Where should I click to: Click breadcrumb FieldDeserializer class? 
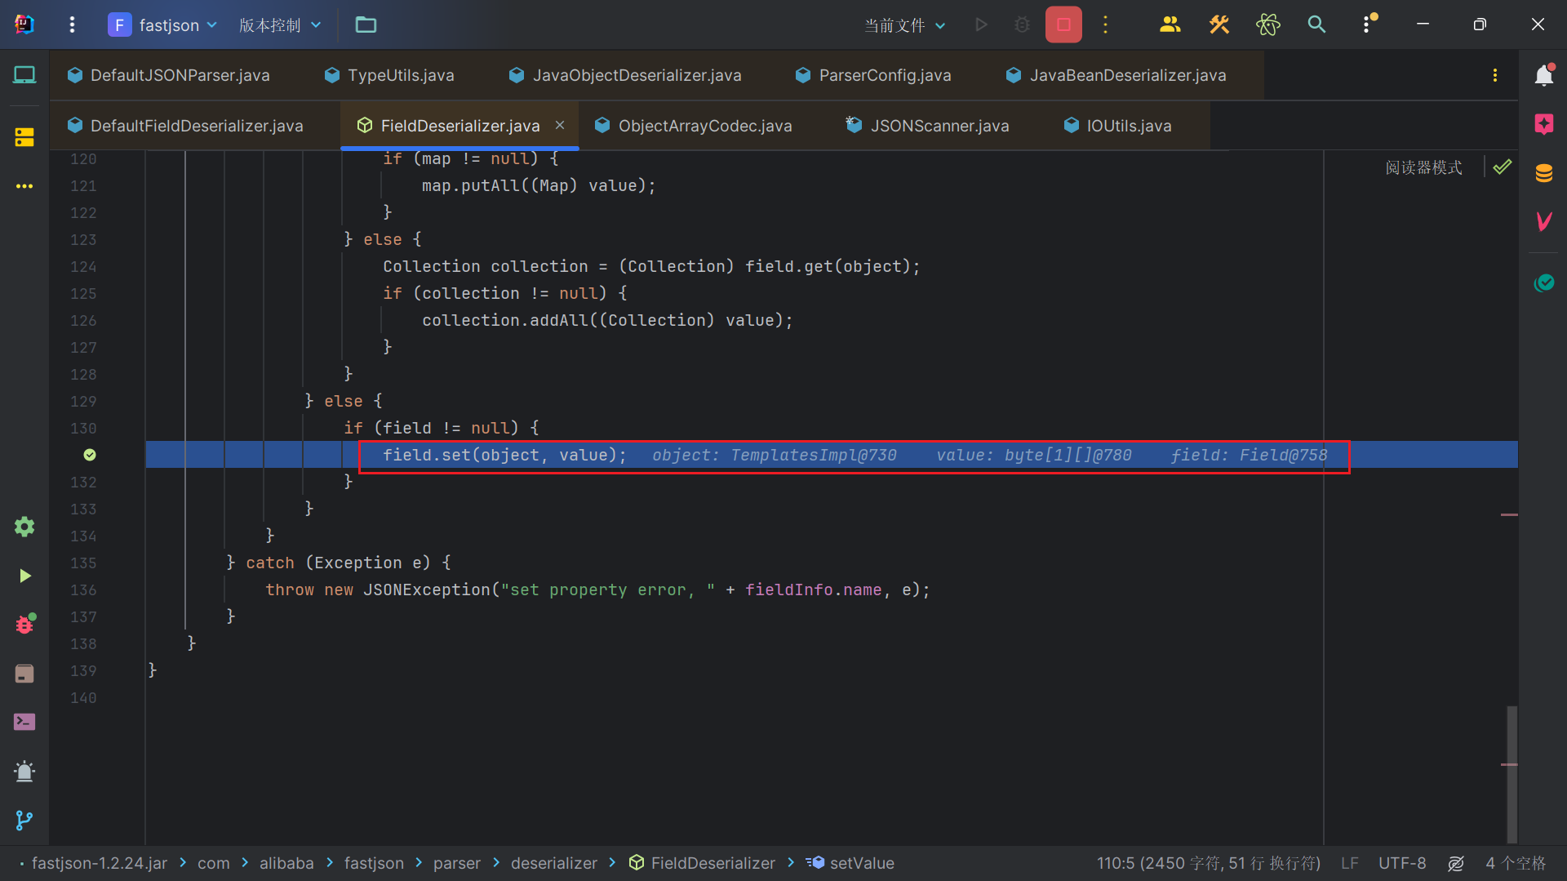(x=703, y=863)
